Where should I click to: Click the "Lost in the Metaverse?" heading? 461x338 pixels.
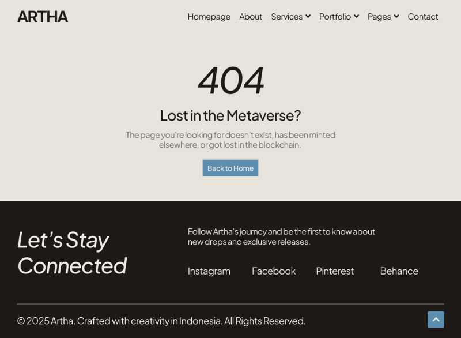[231, 115]
